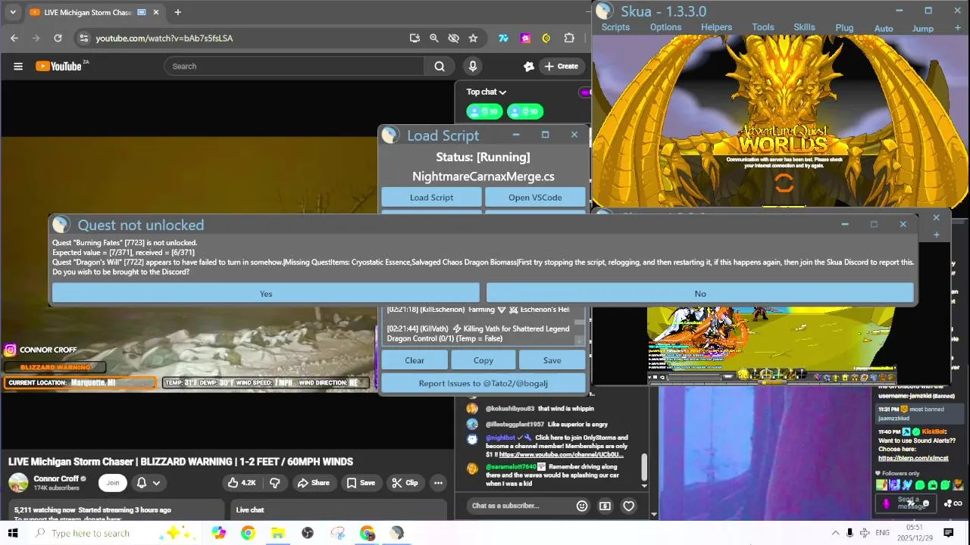Open Chrome's extensions puzzle icon
Image resolution: width=970 pixels, height=545 pixels.
pos(569,38)
